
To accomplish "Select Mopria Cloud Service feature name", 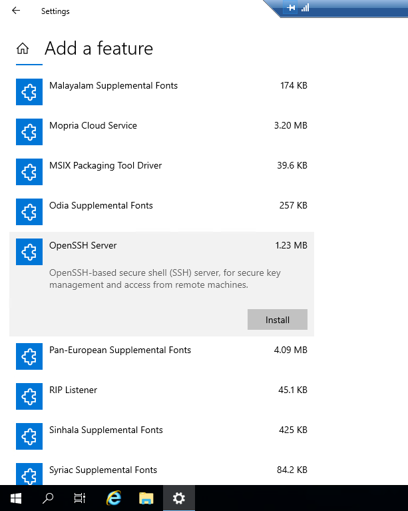I will (x=93, y=126).
